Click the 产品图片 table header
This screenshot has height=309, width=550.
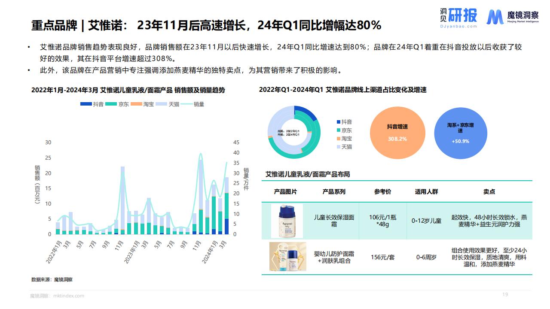coord(286,191)
